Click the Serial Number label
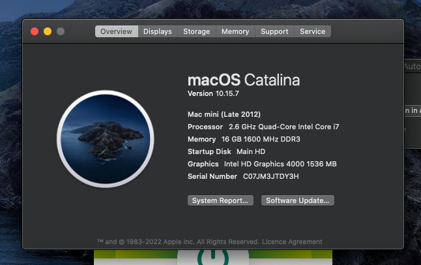The width and height of the screenshot is (421, 265). [x=212, y=176]
